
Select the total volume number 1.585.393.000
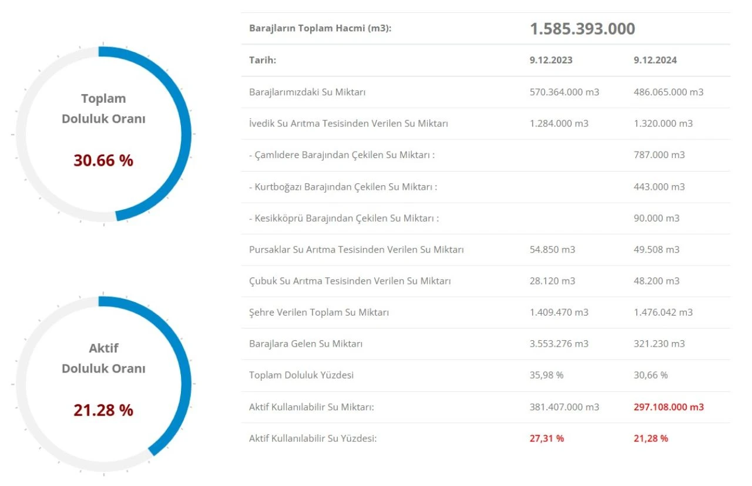pyautogui.click(x=582, y=29)
